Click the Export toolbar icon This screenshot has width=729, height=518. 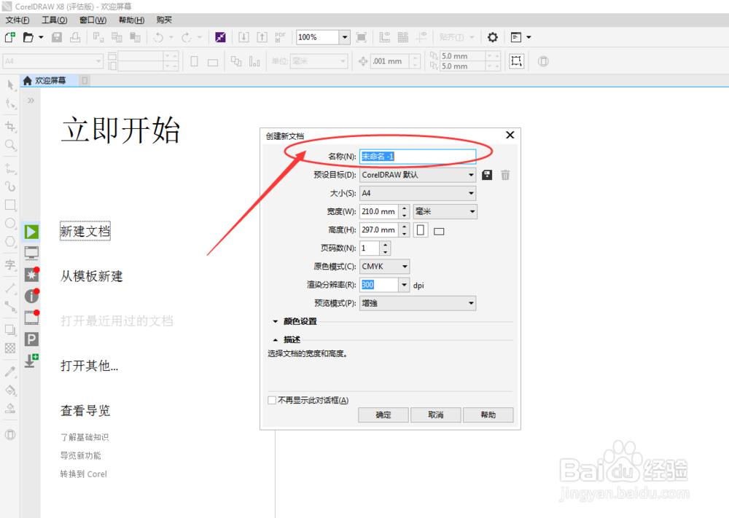[x=262, y=37]
